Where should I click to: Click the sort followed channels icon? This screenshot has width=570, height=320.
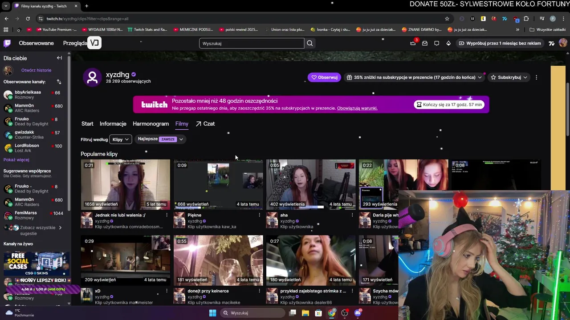click(x=59, y=82)
